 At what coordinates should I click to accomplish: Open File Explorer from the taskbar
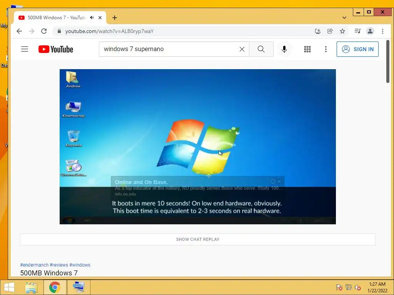pyautogui.click(x=31, y=287)
